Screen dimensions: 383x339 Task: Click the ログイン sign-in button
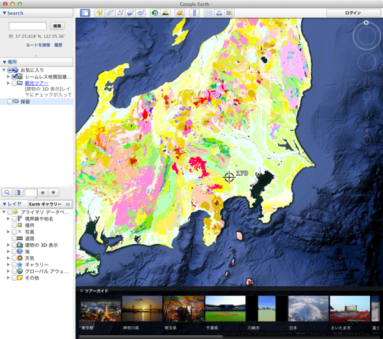point(353,13)
